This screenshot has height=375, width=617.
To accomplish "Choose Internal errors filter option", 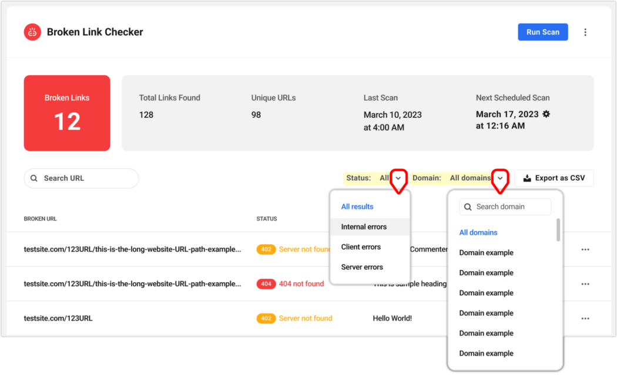I will pos(370,227).
